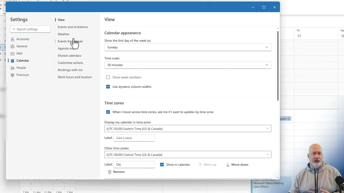Disable Use dynamic column widths

(108, 87)
